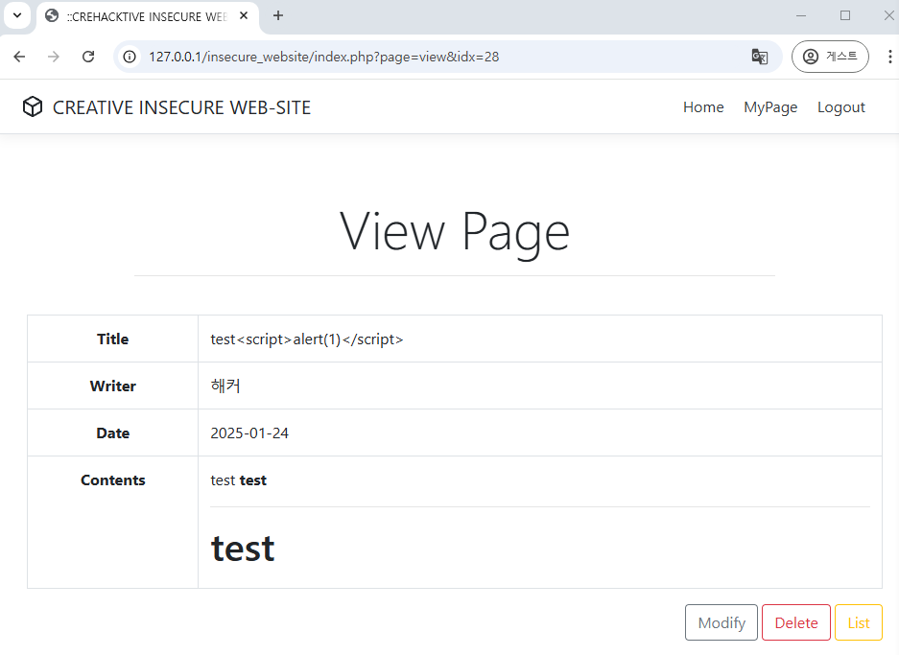This screenshot has width=899, height=655.
Task: Click the translate page icon
Action: pyautogui.click(x=760, y=57)
